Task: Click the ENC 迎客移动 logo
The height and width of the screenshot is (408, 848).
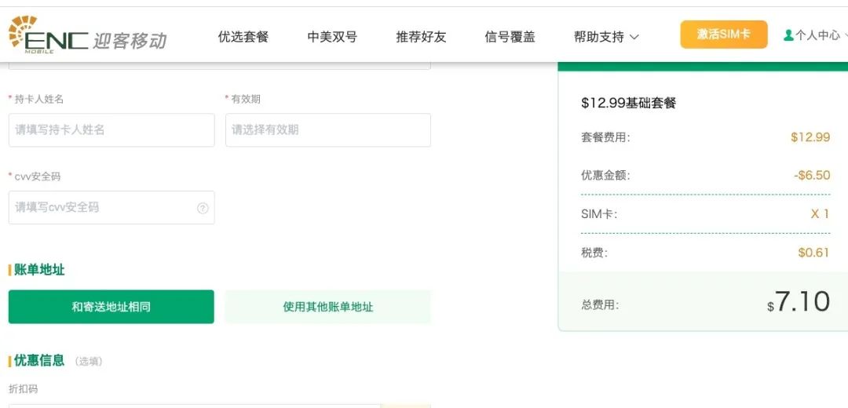Action: point(86,36)
